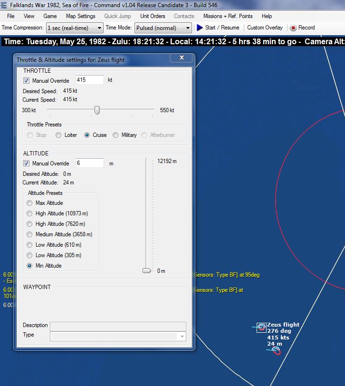
Task: Click the Record label
Action: (307, 28)
